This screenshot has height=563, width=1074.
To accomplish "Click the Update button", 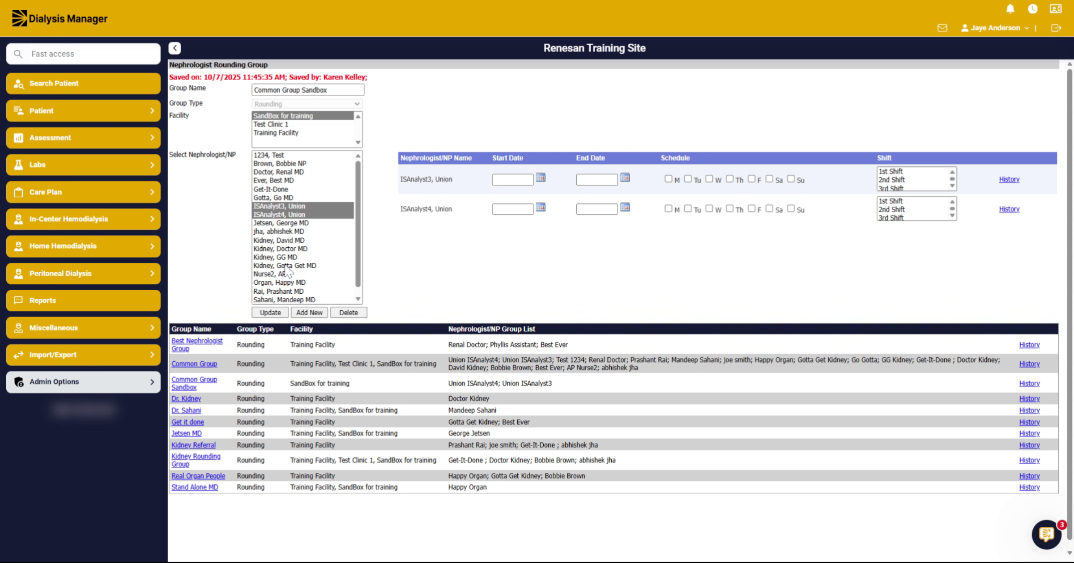I will pos(270,313).
